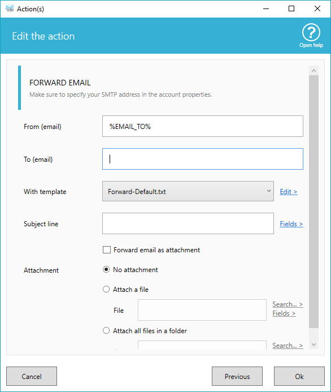The height and width of the screenshot is (392, 331).
Task: Open help via the question mark icon
Action: tap(311, 32)
